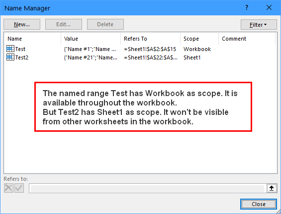Click the Refers To column header
This screenshot has height=214, width=281.
tap(150, 39)
